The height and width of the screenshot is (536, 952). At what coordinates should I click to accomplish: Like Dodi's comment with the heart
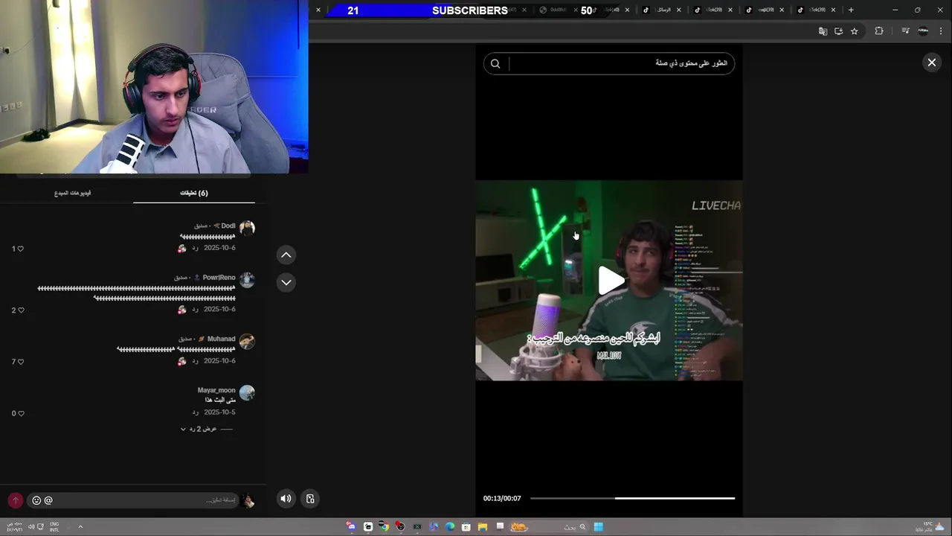(x=20, y=249)
